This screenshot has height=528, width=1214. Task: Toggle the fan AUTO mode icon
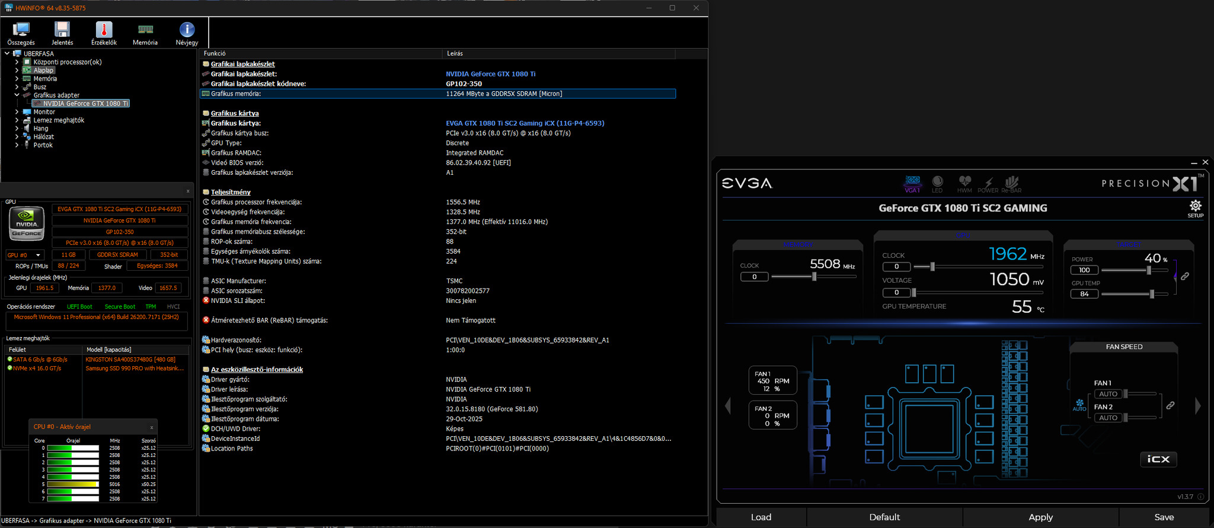(x=1079, y=405)
